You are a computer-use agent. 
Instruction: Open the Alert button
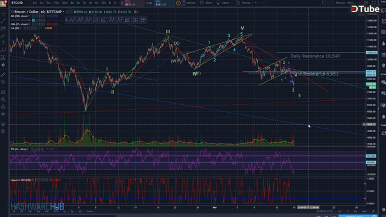click(x=206, y=2)
